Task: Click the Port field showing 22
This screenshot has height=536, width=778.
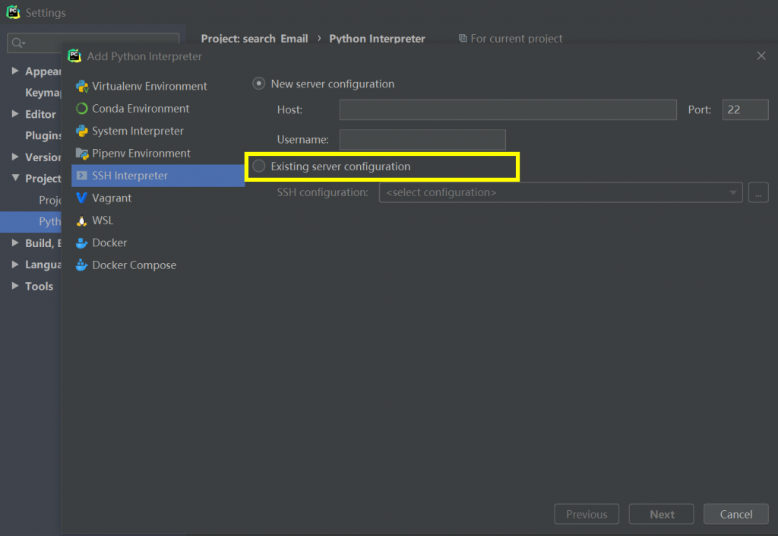Action: tap(745, 109)
